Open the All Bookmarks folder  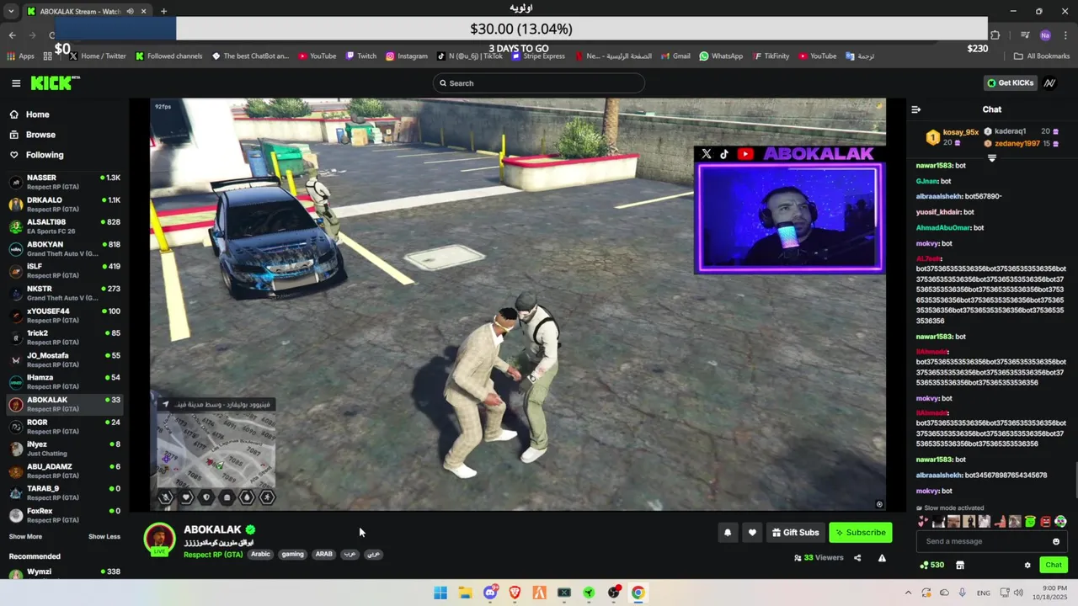(1042, 56)
